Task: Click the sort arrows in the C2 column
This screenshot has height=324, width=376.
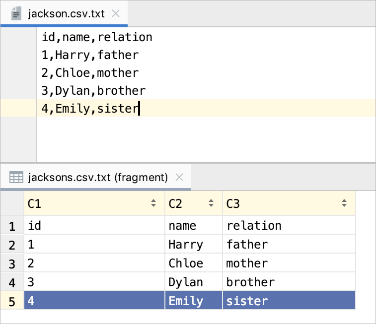Action: point(211,203)
